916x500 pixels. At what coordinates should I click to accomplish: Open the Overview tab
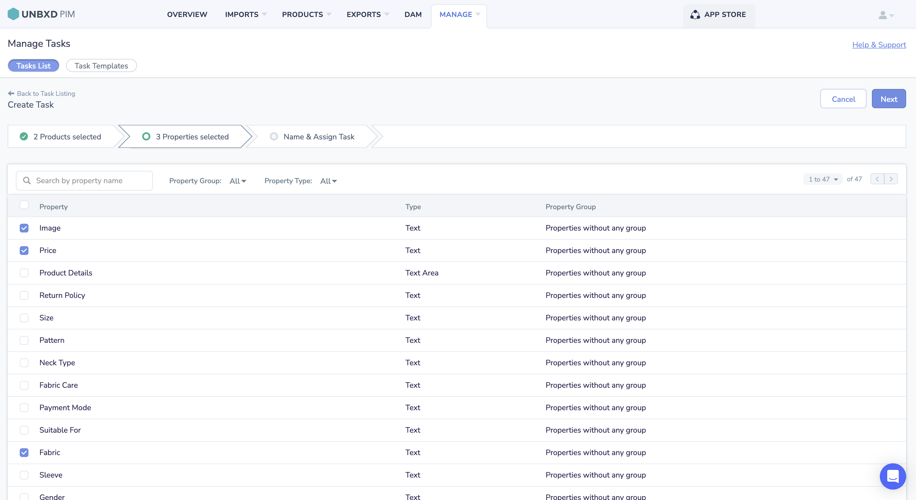(x=187, y=15)
